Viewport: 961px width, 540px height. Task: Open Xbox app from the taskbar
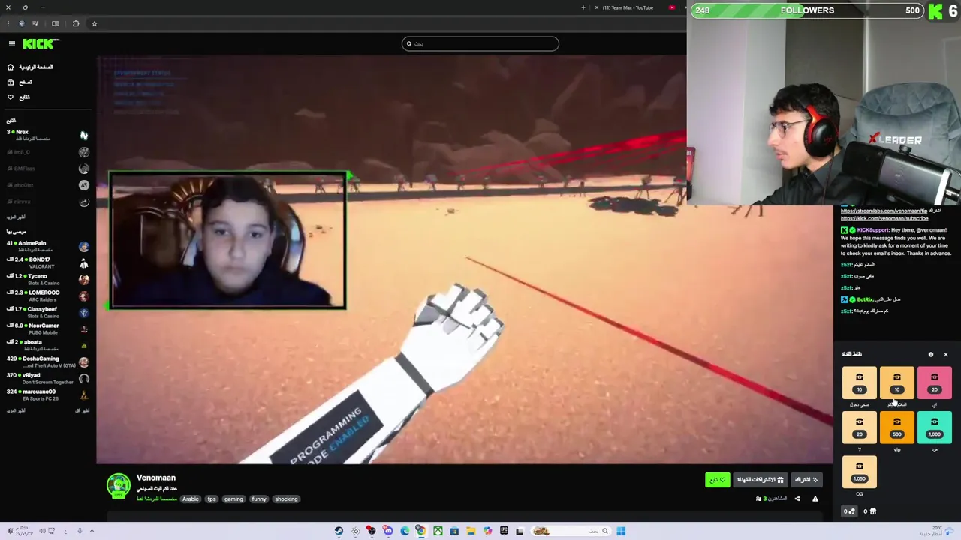[x=438, y=532]
